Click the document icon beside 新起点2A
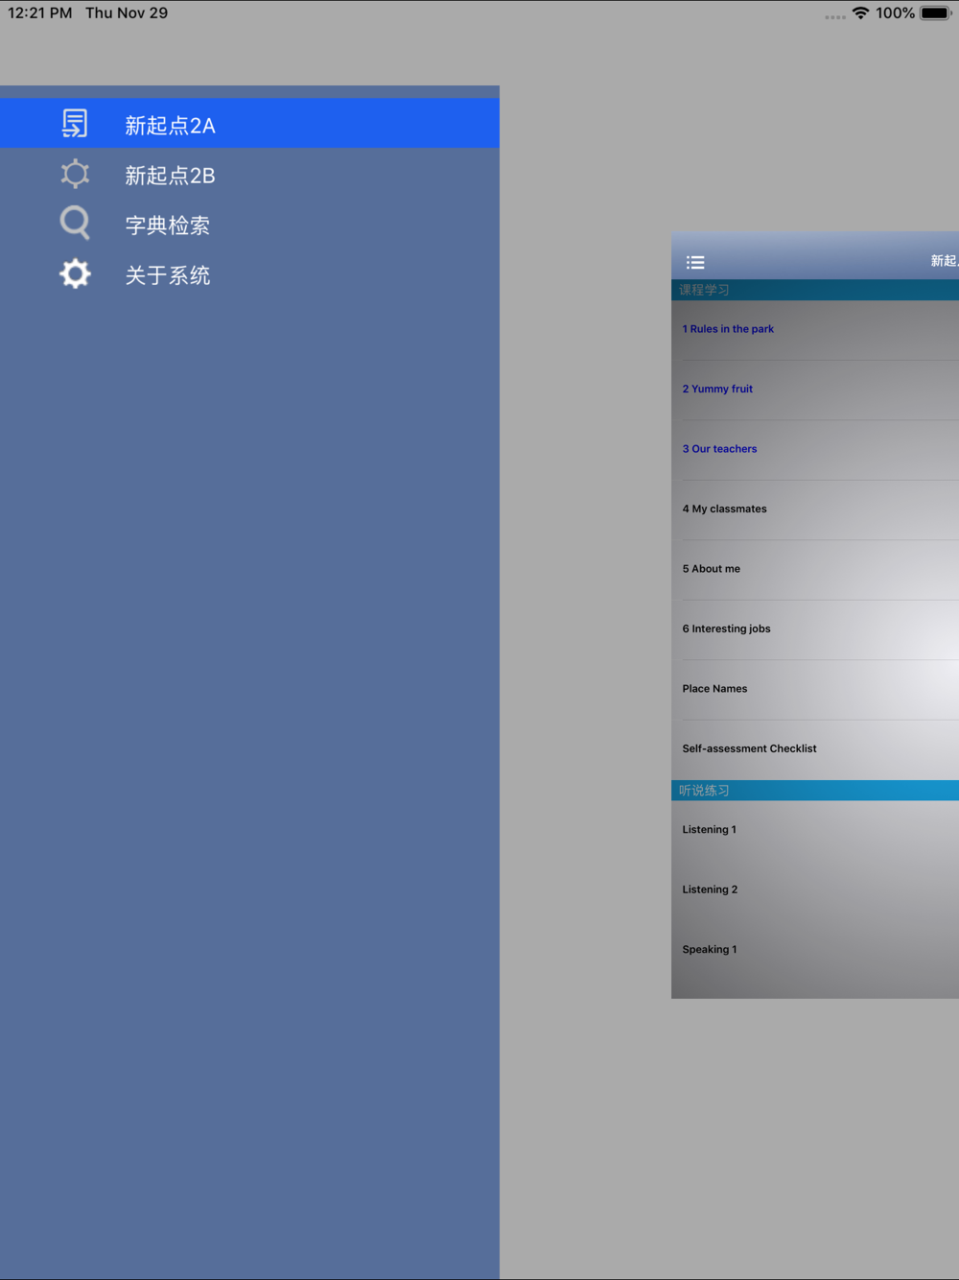The height and width of the screenshot is (1280, 959). pyautogui.click(x=75, y=124)
